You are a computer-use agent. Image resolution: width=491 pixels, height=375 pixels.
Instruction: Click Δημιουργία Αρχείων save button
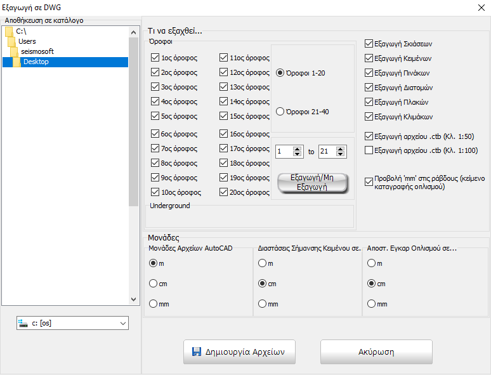[x=239, y=352]
